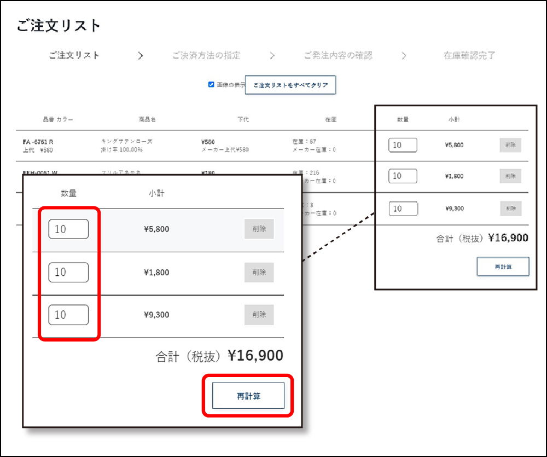Toggle the 画像の表示 checkbox
The height and width of the screenshot is (457, 547).
[x=211, y=85]
